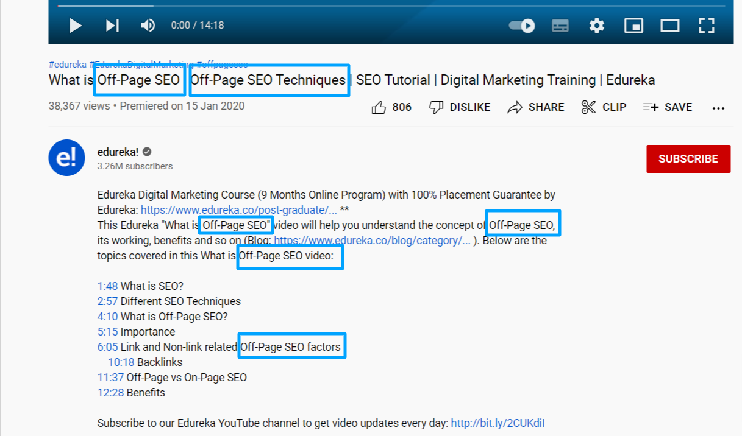Screen dimensions: 742x436
Task: Open the Share options
Action: [x=535, y=107]
